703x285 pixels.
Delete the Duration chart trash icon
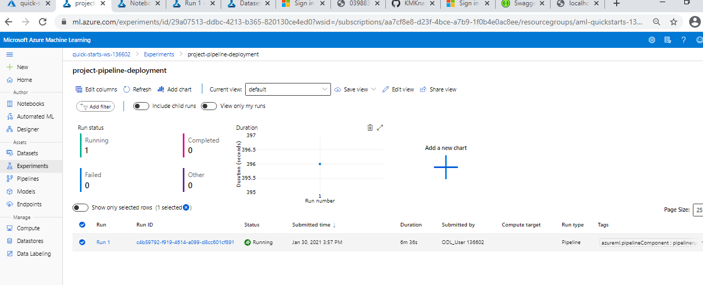click(x=370, y=128)
